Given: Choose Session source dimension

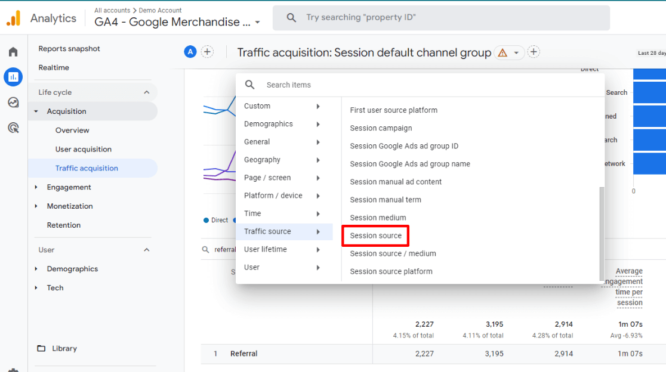Looking at the screenshot, I should click(x=375, y=235).
